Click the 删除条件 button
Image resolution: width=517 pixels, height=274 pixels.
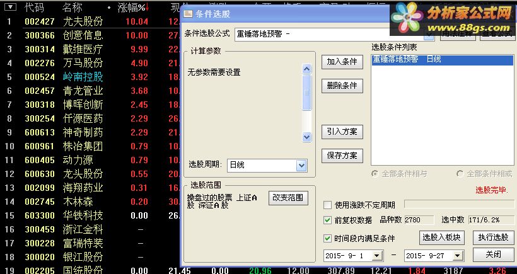point(342,86)
